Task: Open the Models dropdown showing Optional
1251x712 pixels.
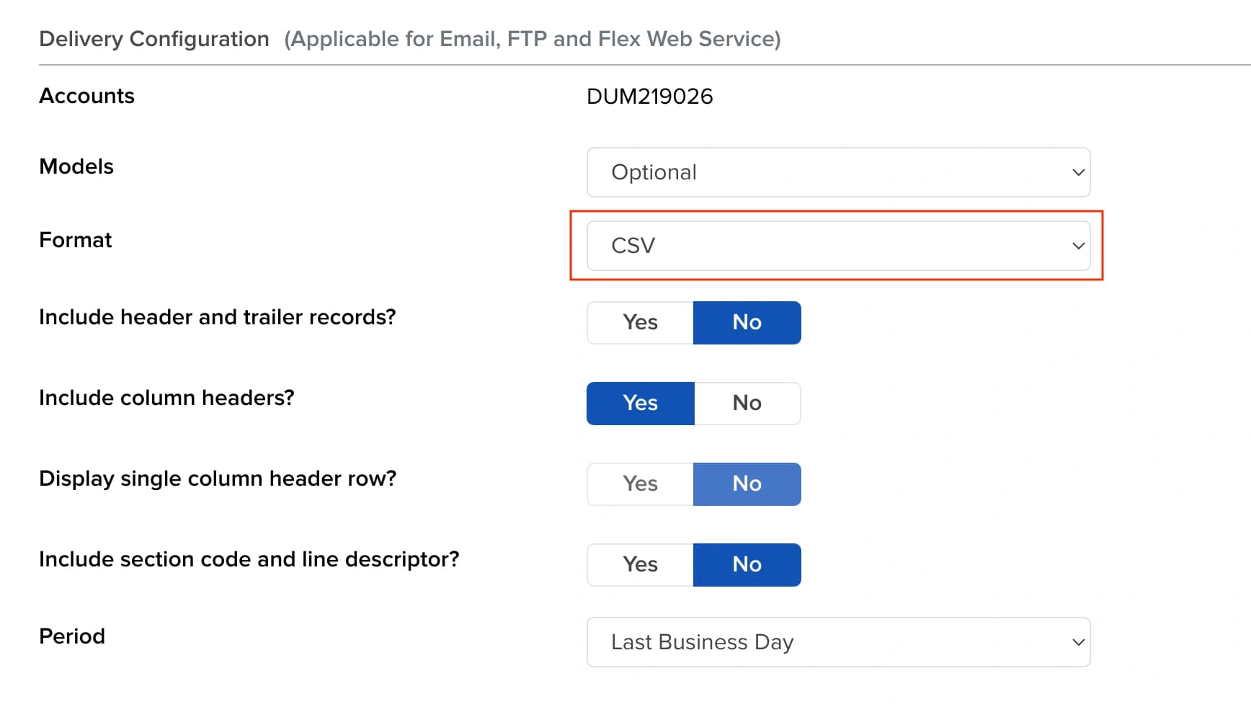Action: click(837, 172)
